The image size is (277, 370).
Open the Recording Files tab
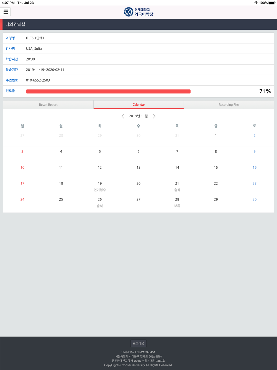[229, 105]
